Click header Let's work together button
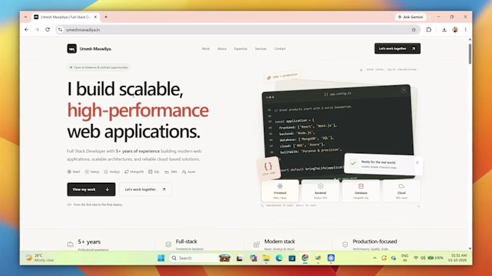The image size is (492, 276). [397, 48]
